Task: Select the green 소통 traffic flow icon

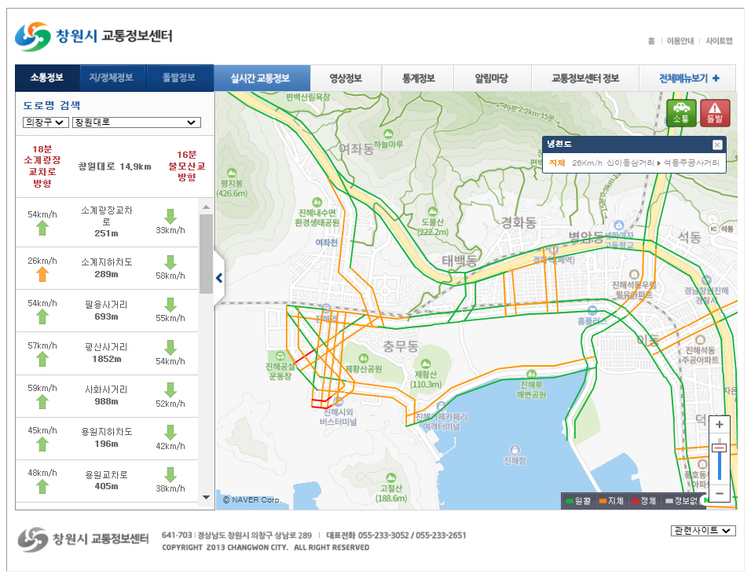Action: click(x=681, y=112)
